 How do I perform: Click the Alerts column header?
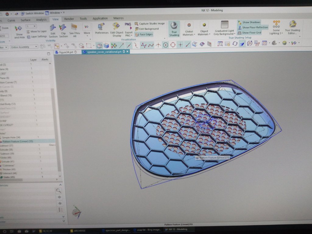tap(45, 59)
